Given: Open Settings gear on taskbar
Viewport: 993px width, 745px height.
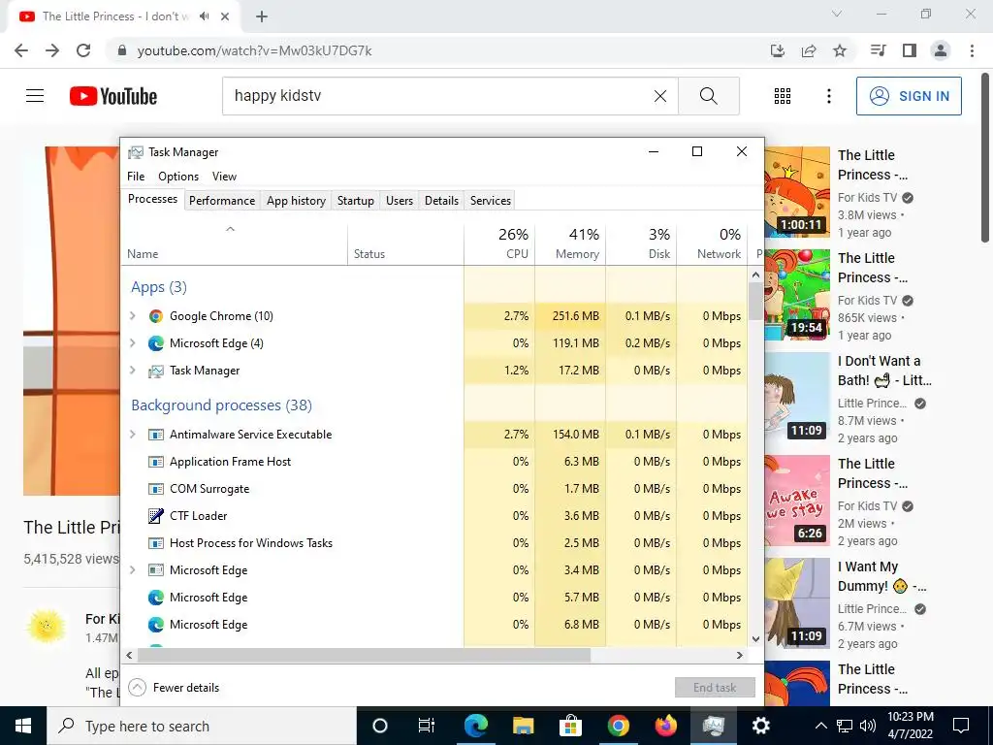Looking at the screenshot, I should [x=760, y=726].
